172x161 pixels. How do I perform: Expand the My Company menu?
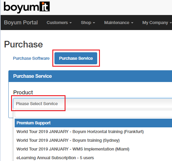[157, 23]
